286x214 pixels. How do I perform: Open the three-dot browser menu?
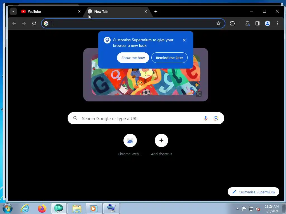278,23
